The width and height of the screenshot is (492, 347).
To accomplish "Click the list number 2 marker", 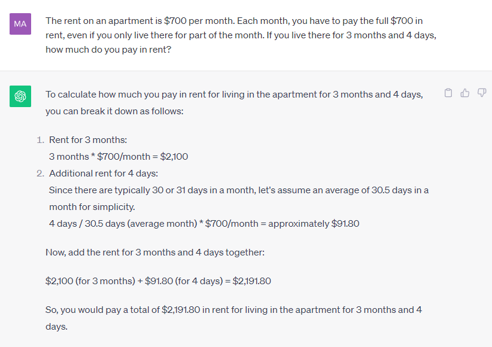I will [41, 173].
